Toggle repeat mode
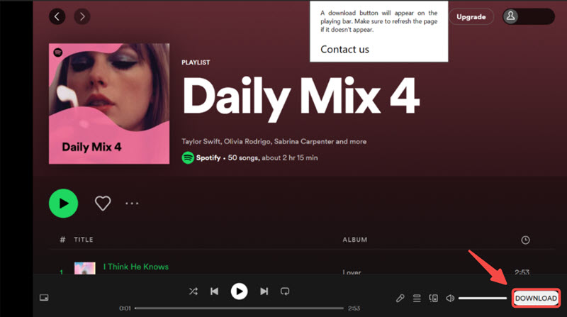Viewport: 567px width, 317px height. point(285,291)
